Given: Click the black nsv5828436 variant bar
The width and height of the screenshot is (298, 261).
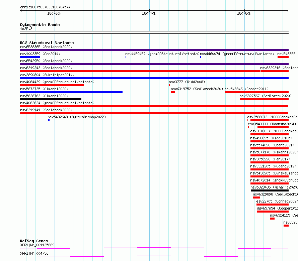Looking at the screenshot, I should click(x=270, y=190).
